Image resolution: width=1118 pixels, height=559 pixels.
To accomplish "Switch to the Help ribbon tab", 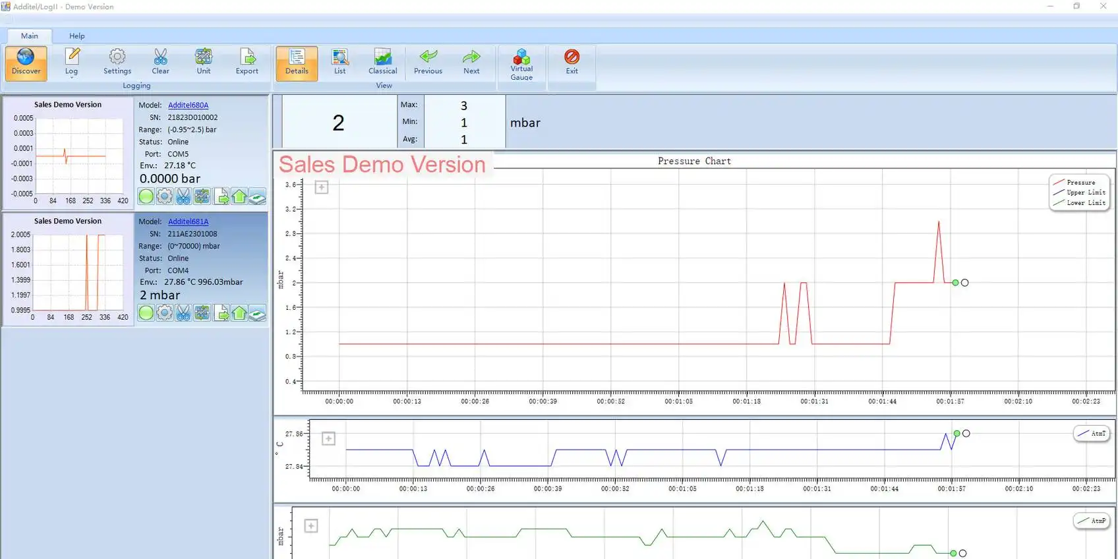I will pyautogui.click(x=77, y=36).
